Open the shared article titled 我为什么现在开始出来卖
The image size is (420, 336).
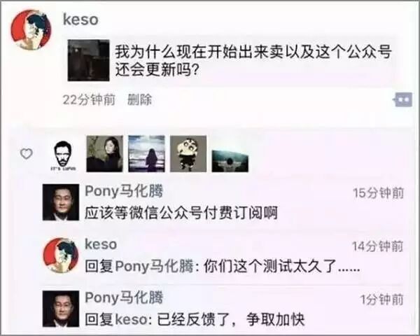[231, 60]
